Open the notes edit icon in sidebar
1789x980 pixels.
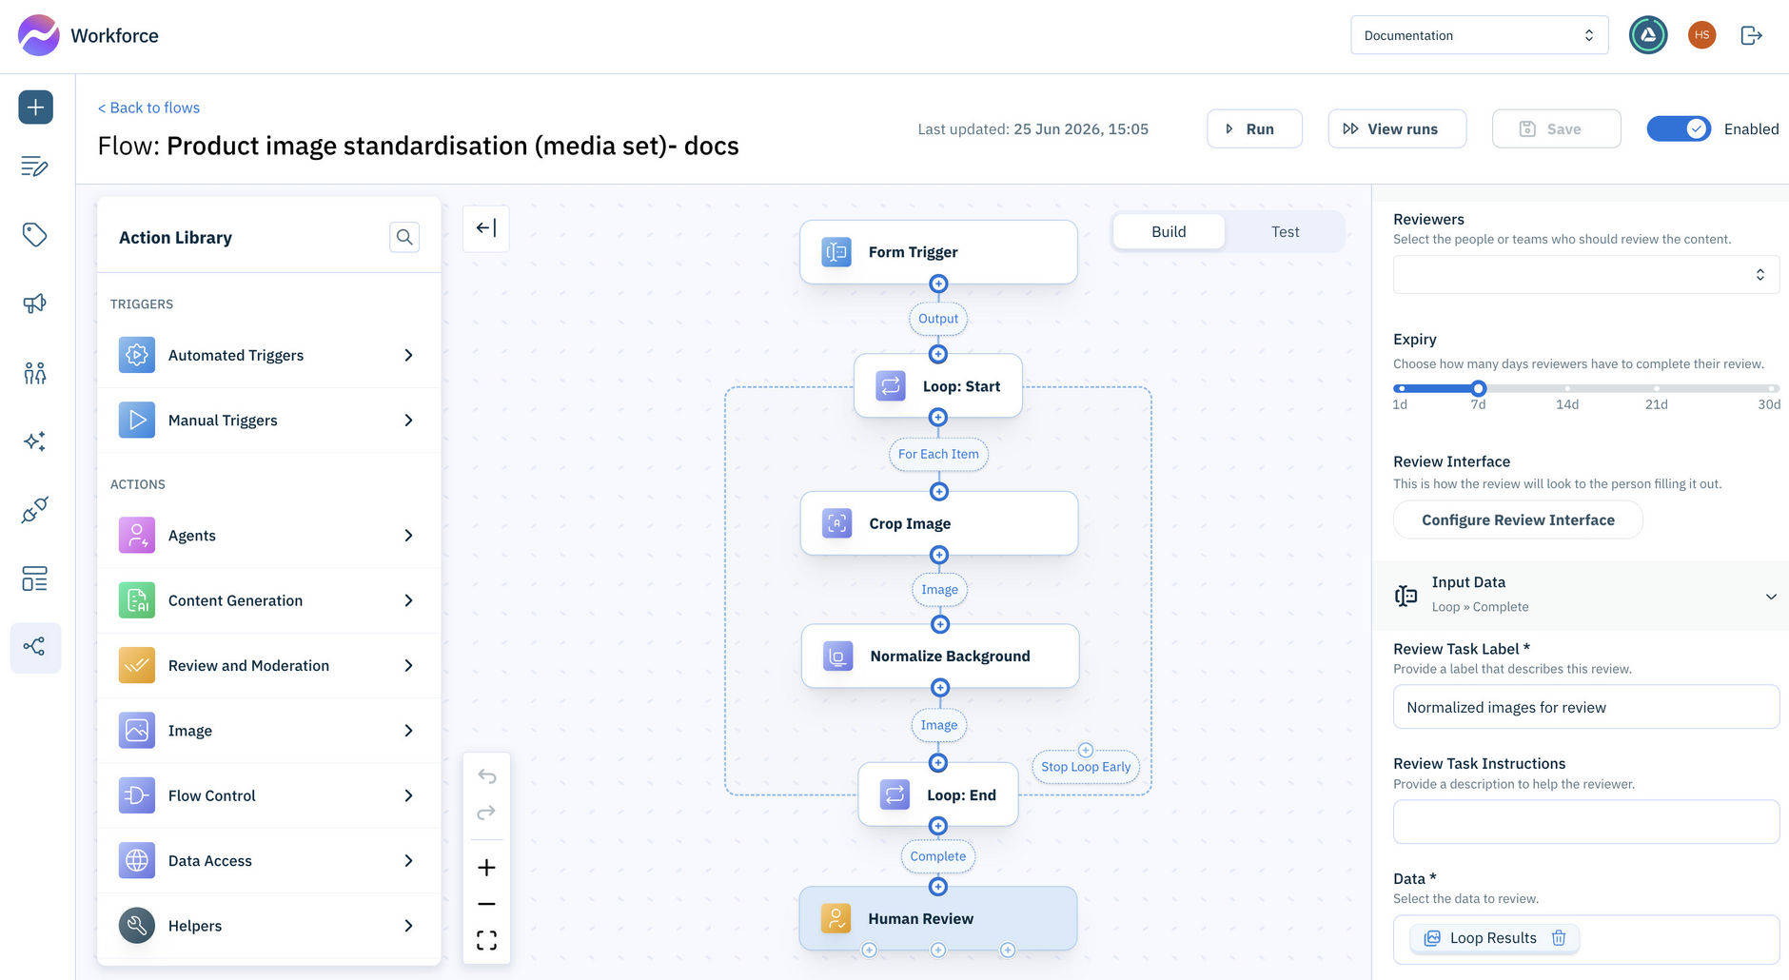point(35,167)
